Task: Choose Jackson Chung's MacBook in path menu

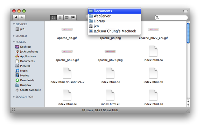Action: (x=114, y=31)
